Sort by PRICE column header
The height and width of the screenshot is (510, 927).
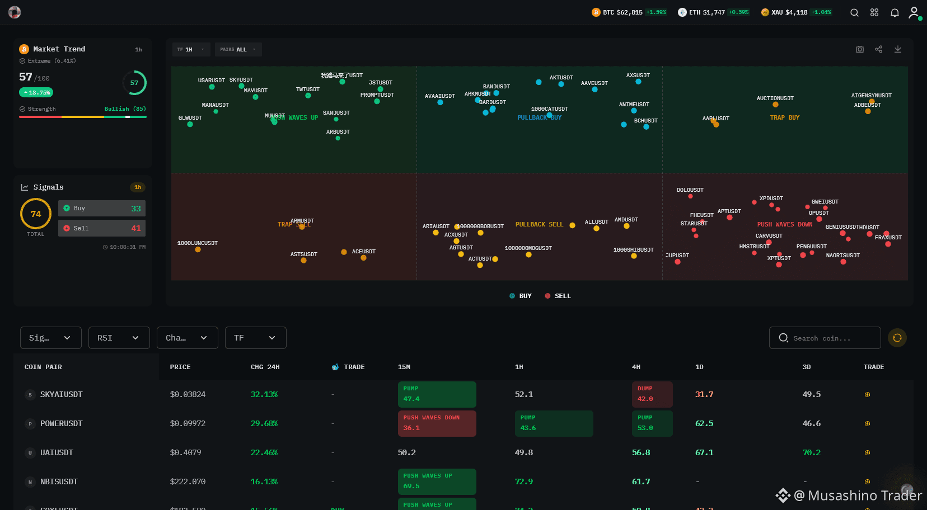point(180,367)
